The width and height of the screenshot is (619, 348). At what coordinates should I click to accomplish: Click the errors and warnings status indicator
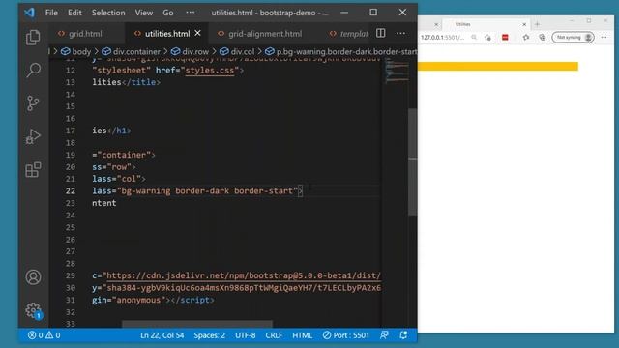point(44,335)
